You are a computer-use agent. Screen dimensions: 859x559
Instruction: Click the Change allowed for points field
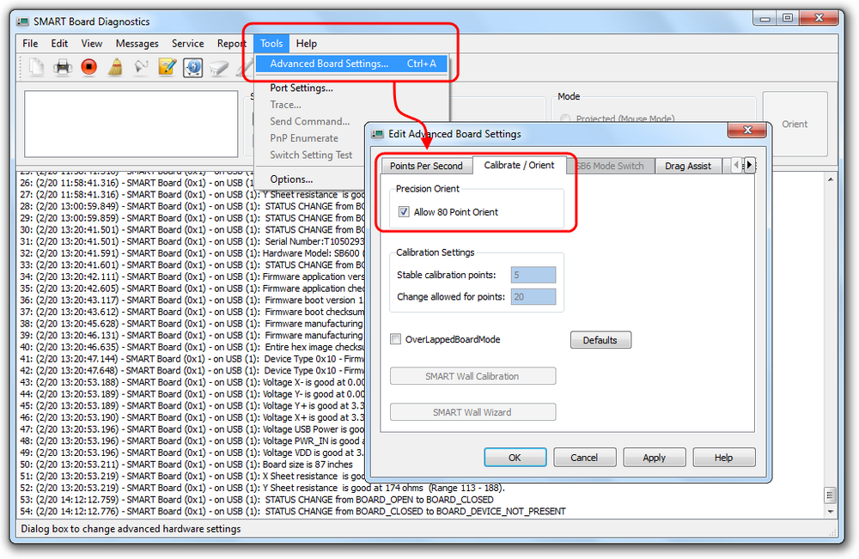pos(533,297)
